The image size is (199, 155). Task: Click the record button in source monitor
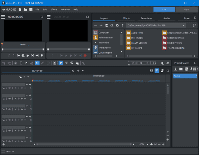pos(85,56)
